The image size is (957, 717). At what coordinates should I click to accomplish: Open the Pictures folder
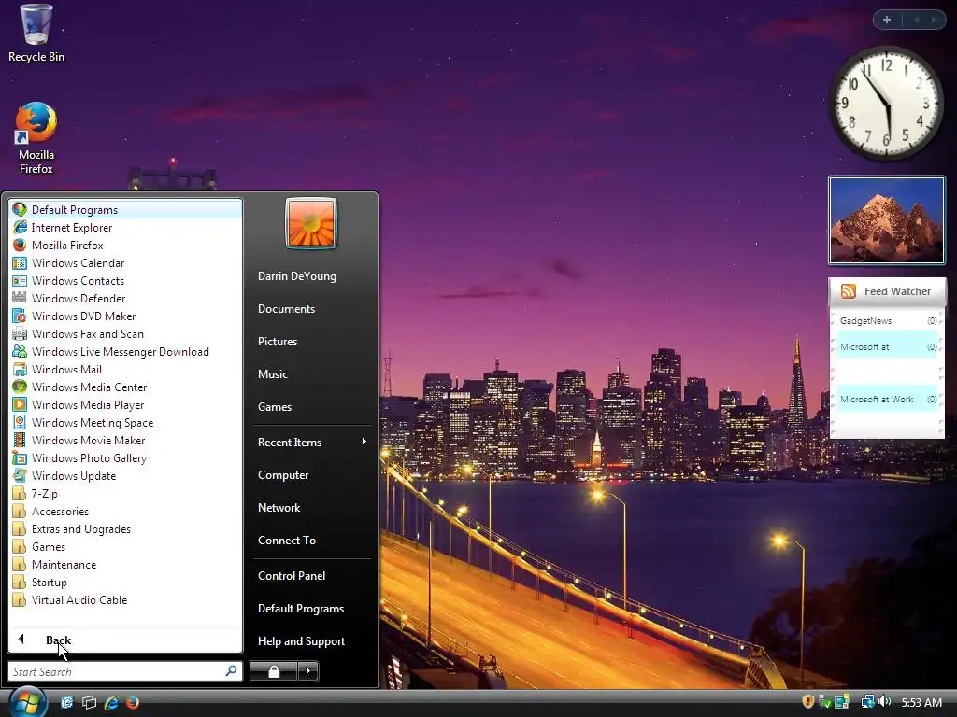point(311,342)
